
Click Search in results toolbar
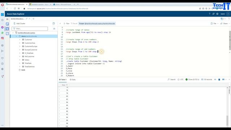[x=171, y=79]
